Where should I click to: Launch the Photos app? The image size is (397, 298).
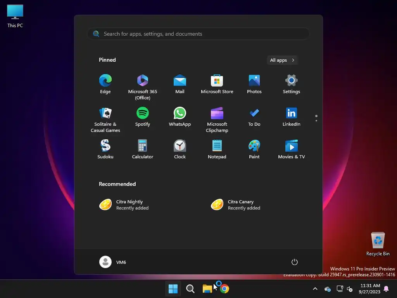click(x=254, y=84)
